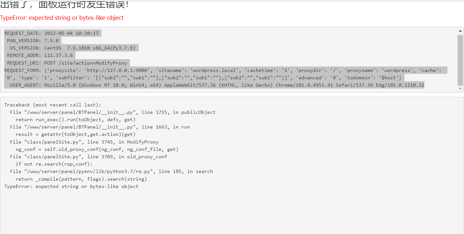
Task: Click the "result = getattr" code line
Action: pos(76,134)
